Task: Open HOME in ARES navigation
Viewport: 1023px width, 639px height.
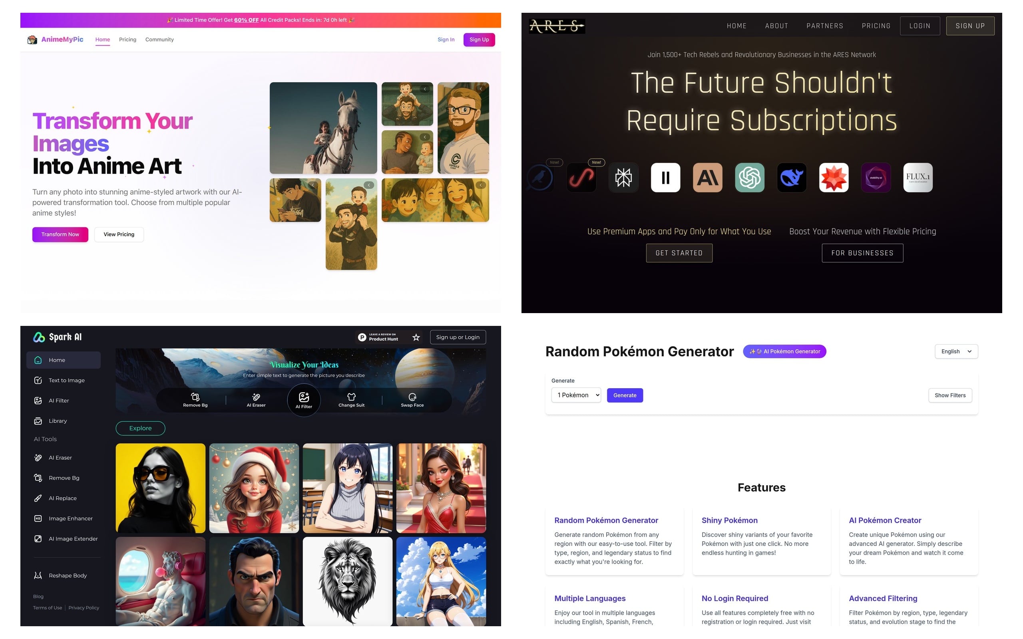Action: [737, 26]
